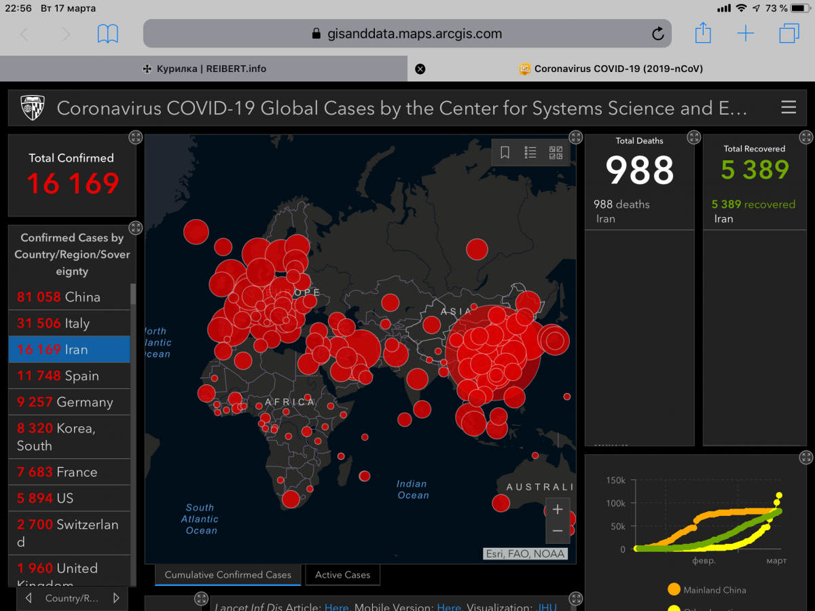This screenshot has height=611, width=815.
Task: Select the 1 960 United Kingdom row
Action: (x=69, y=570)
